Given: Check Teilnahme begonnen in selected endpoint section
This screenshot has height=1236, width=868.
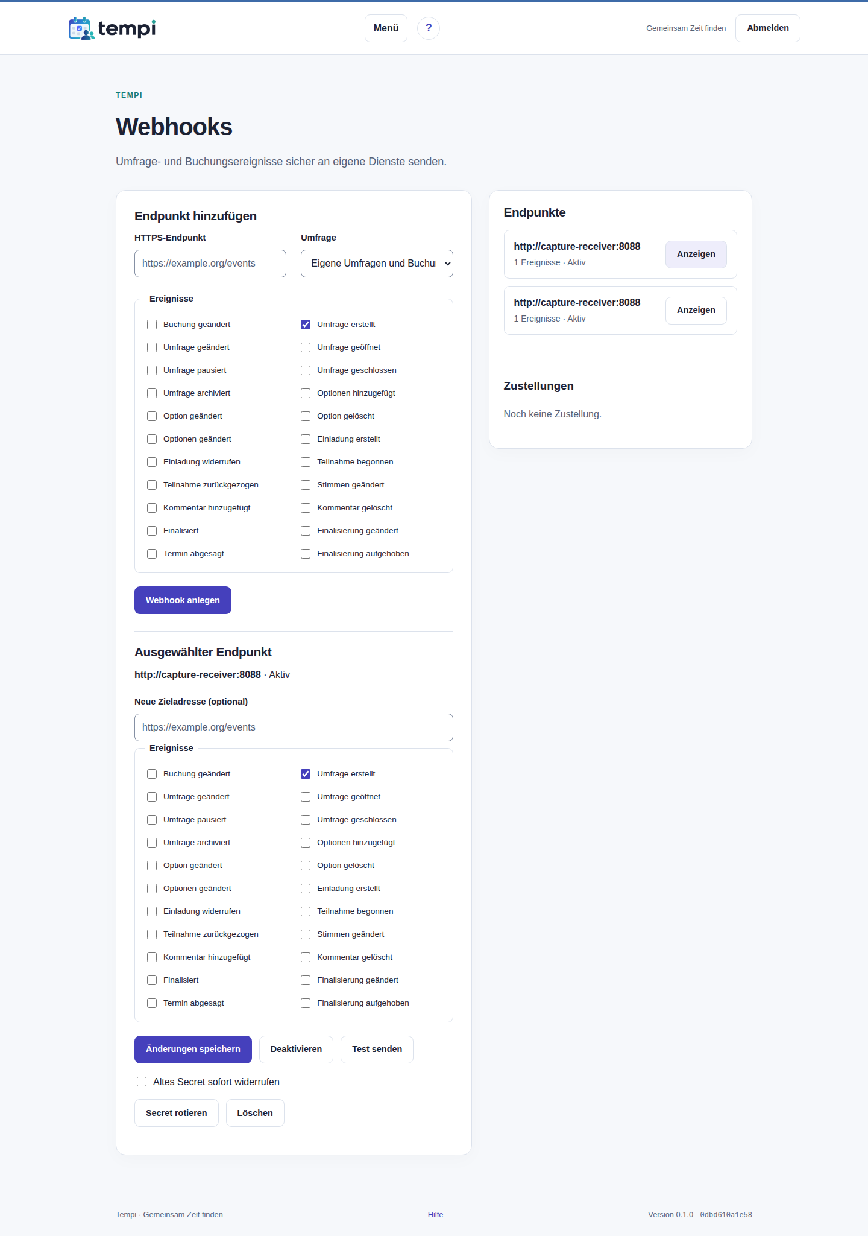Looking at the screenshot, I should point(306,911).
